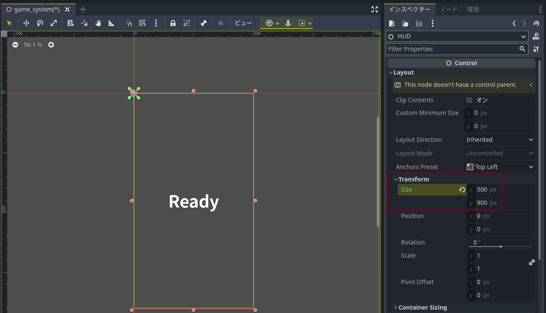Toggle grid snap in the toolbar
This screenshot has width=546, height=313.
(142, 23)
